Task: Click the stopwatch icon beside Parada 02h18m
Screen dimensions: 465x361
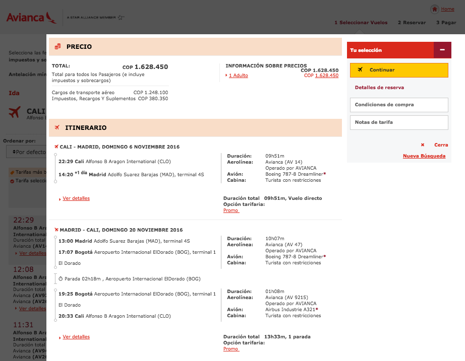Action: (x=61, y=278)
